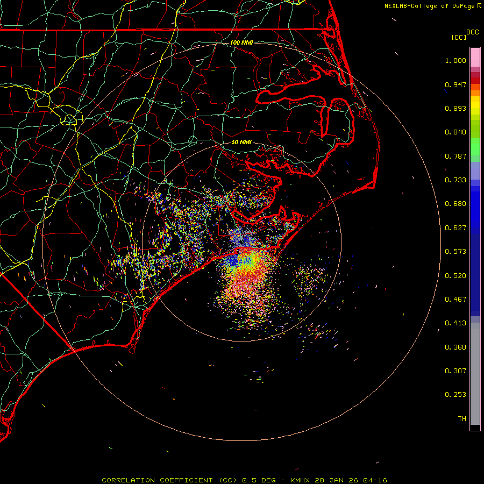The width and height of the screenshot is (484, 484).
Task: Click the 0.893 color scale value
Action: [x=455, y=108]
